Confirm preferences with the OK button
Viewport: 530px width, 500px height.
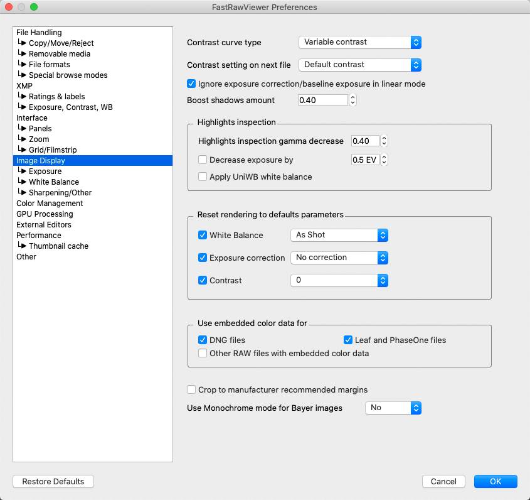coord(496,482)
